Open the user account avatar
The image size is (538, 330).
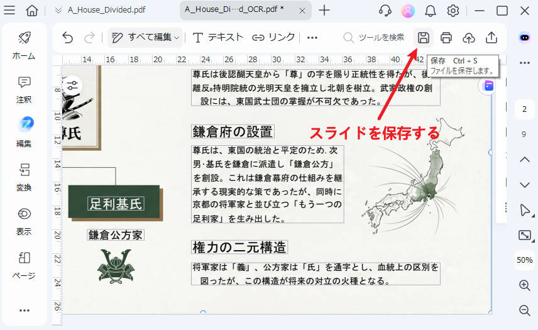point(408,11)
